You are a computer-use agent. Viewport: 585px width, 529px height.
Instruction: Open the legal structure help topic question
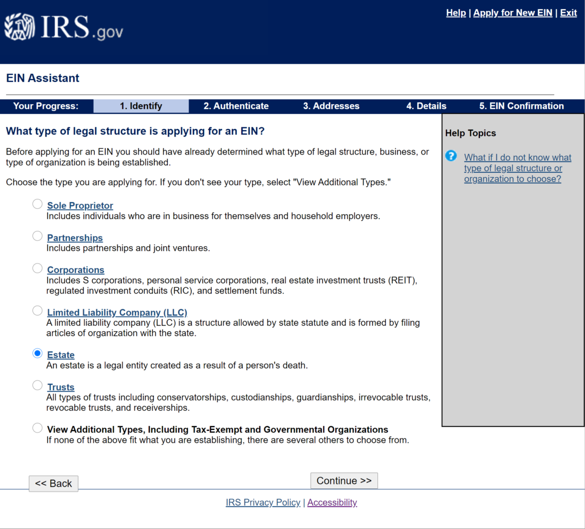[517, 168]
